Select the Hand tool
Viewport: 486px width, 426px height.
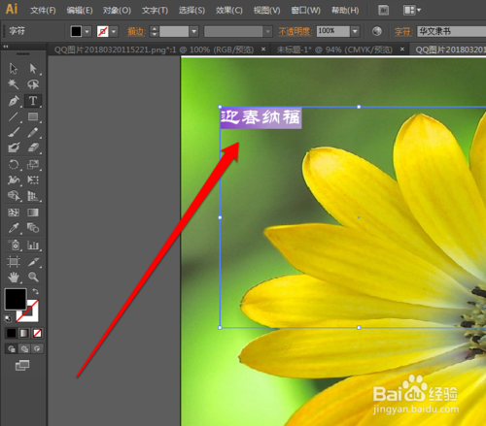click(14, 277)
